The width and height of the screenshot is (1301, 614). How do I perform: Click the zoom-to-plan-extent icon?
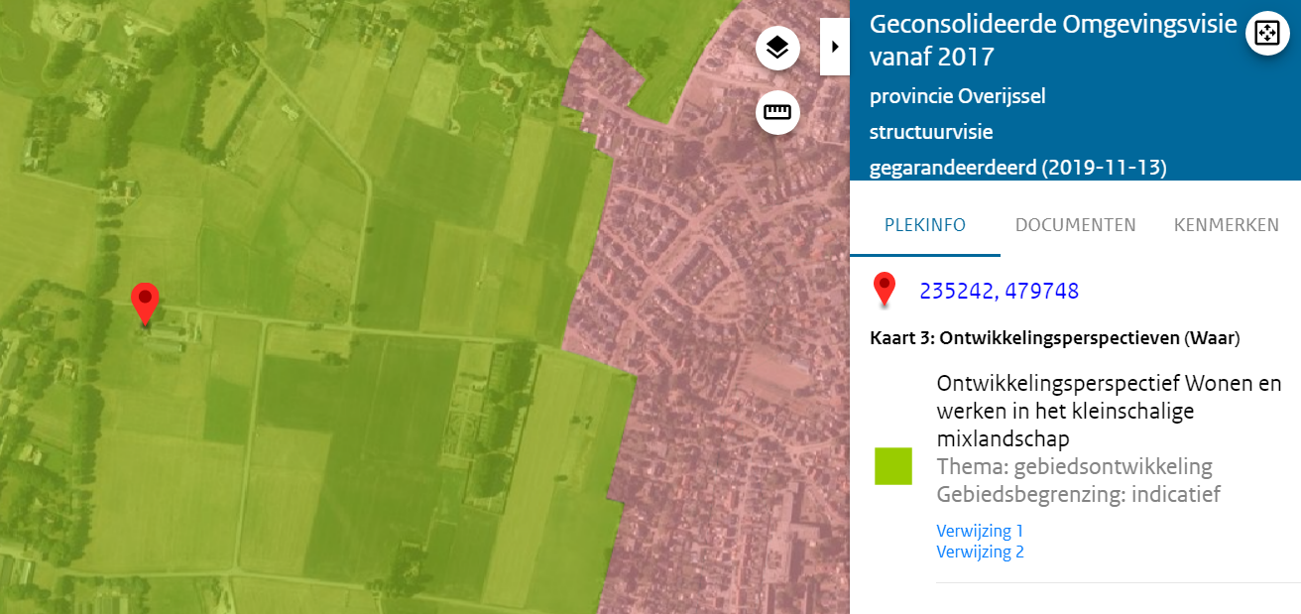pyautogui.click(x=1266, y=33)
